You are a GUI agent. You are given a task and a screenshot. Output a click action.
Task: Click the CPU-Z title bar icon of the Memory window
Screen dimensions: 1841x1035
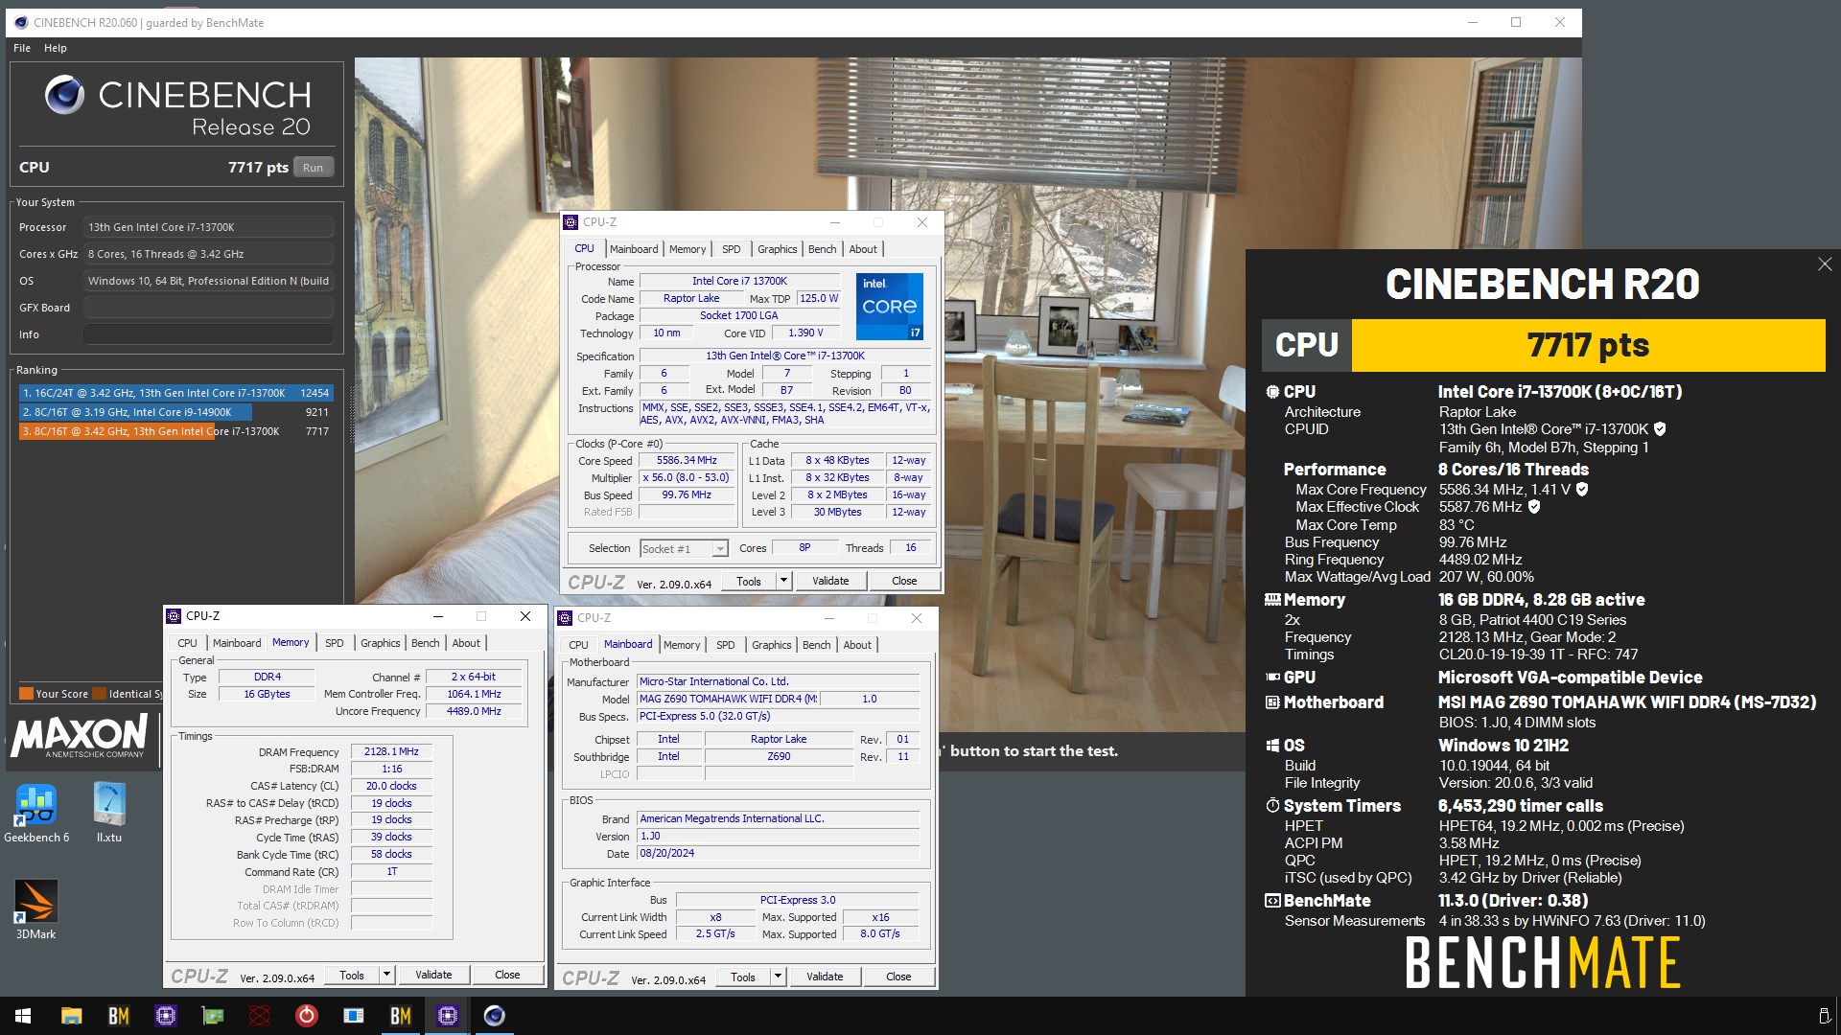pos(174,616)
